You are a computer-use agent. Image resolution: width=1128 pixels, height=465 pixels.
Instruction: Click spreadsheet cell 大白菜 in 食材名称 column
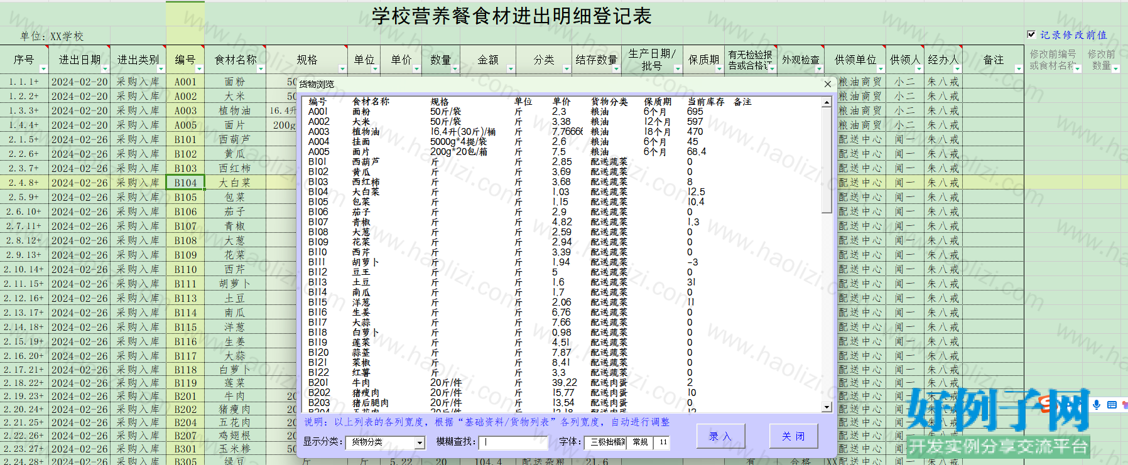pyautogui.click(x=236, y=183)
